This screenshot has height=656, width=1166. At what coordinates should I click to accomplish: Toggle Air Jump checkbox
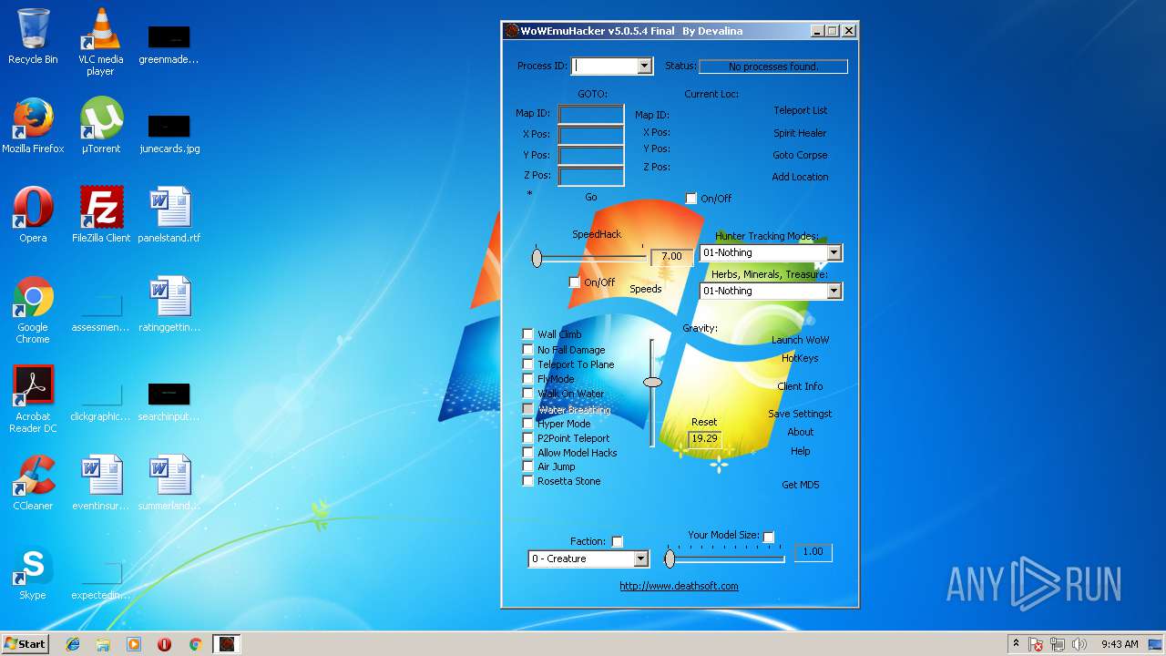[527, 466]
